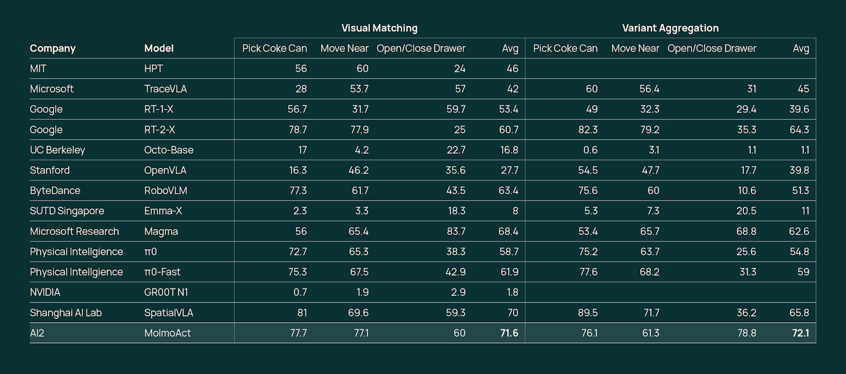Click the Company column header
Image resolution: width=846 pixels, height=374 pixels.
pos(52,49)
